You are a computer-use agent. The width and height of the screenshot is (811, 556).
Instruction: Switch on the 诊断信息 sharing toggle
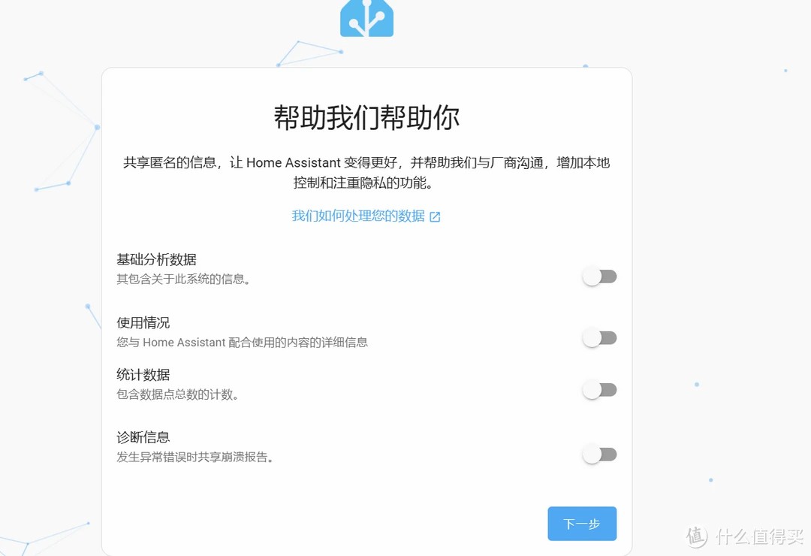tap(600, 455)
